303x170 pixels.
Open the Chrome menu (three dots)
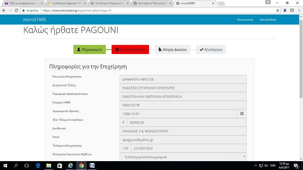pos(299,11)
